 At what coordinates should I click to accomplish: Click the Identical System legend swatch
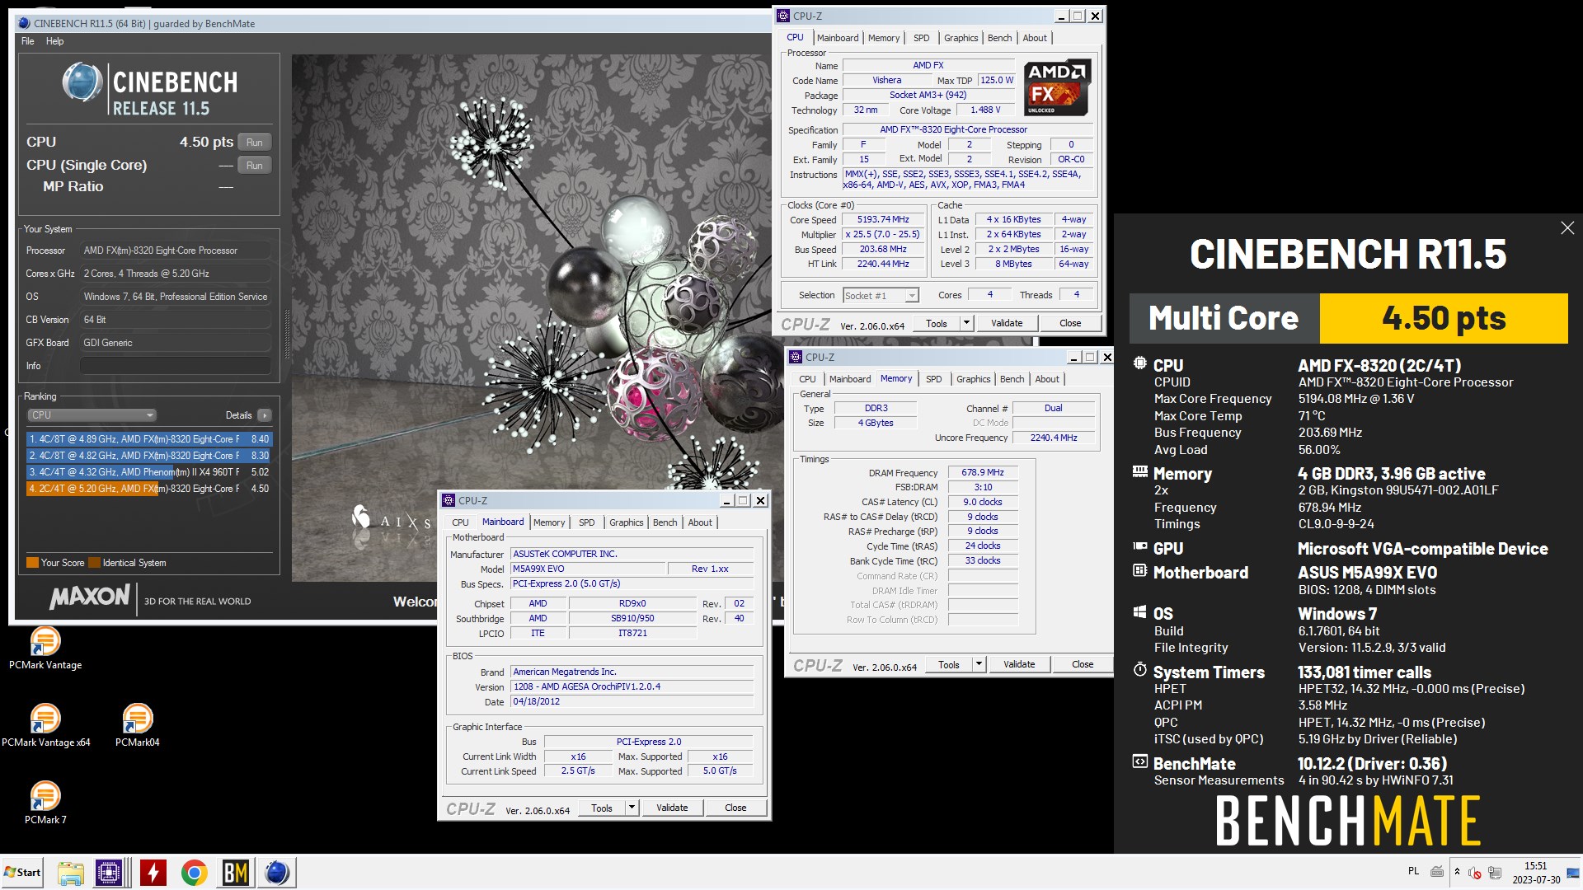click(x=95, y=563)
